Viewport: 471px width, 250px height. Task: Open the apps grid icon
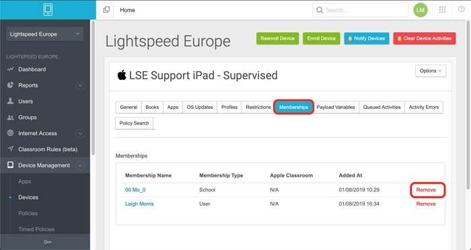[442, 10]
